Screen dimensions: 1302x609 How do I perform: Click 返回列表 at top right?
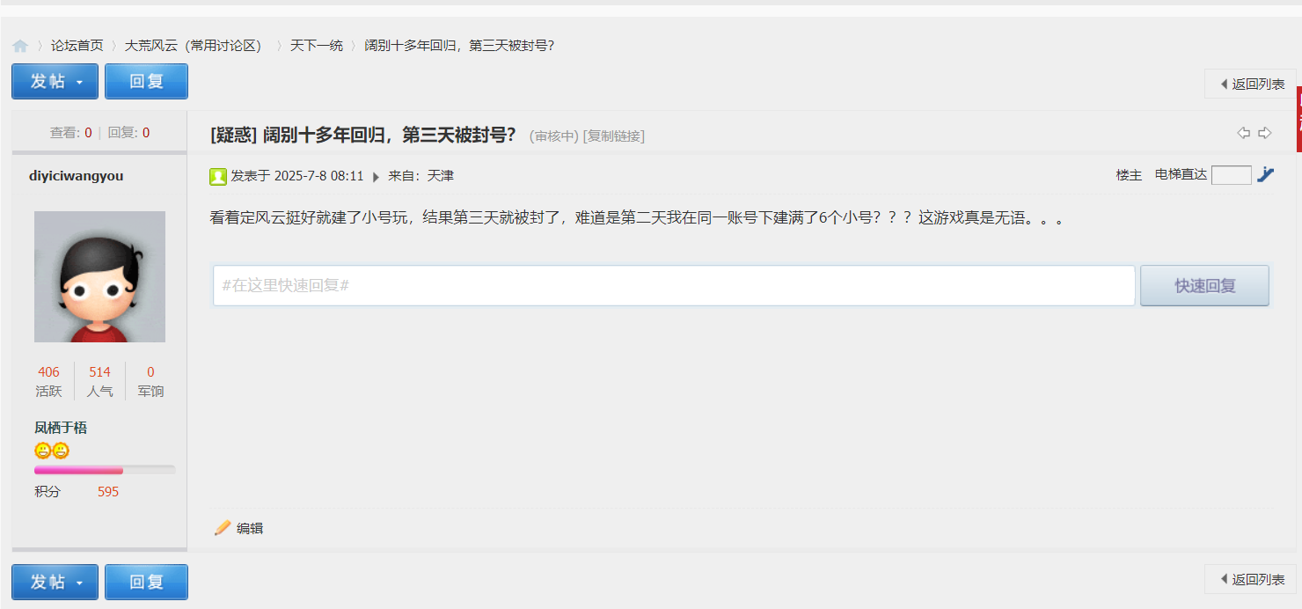(x=1250, y=84)
